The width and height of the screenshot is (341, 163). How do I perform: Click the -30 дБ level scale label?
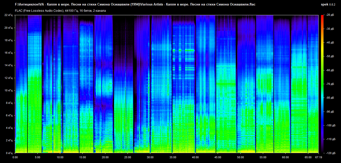pos(330,29)
